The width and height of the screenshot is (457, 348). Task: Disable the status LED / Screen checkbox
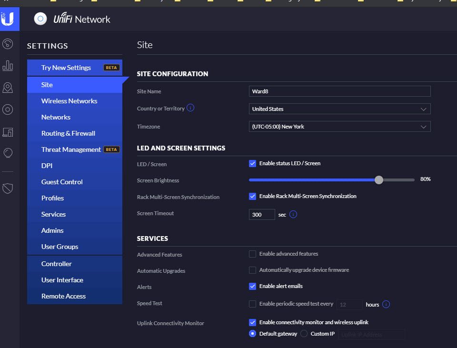coord(253,163)
